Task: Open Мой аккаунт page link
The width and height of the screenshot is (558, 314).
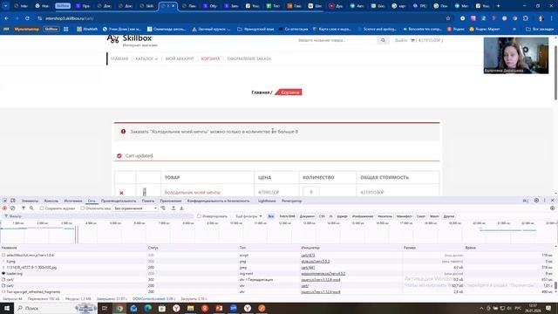Action: point(180,58)
